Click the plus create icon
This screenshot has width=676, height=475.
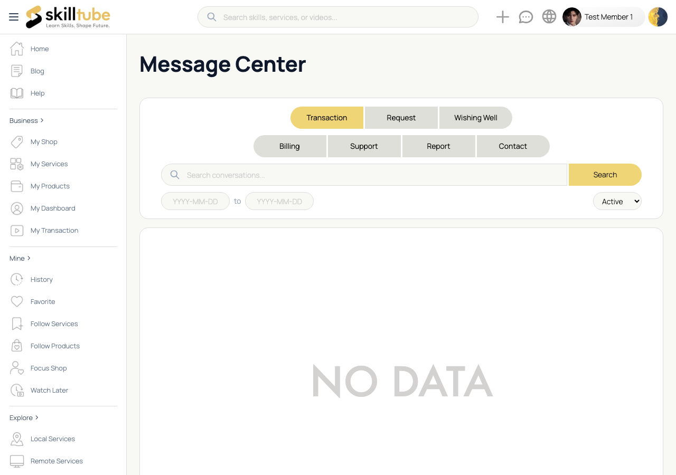click(503, 17)
